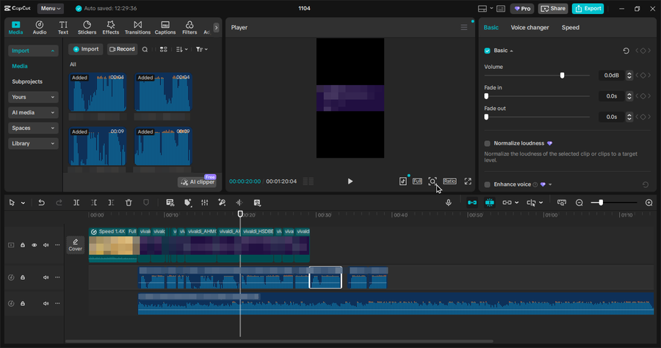Show more panel tabs arrow
Screen dimensions: 661x348
216,28
